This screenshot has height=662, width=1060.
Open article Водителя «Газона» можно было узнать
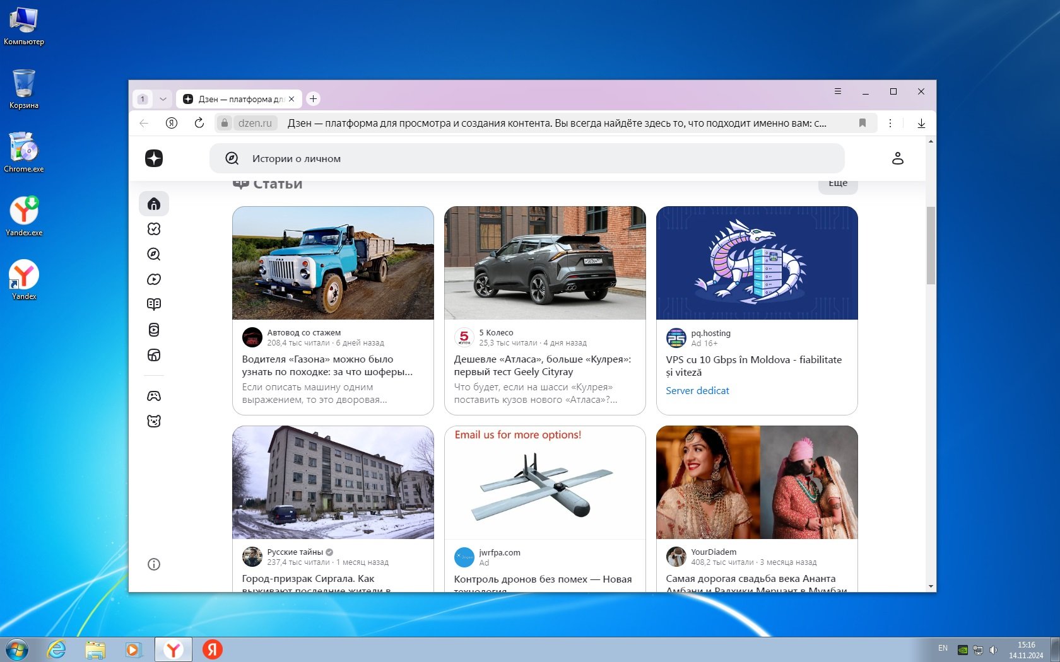327,366
